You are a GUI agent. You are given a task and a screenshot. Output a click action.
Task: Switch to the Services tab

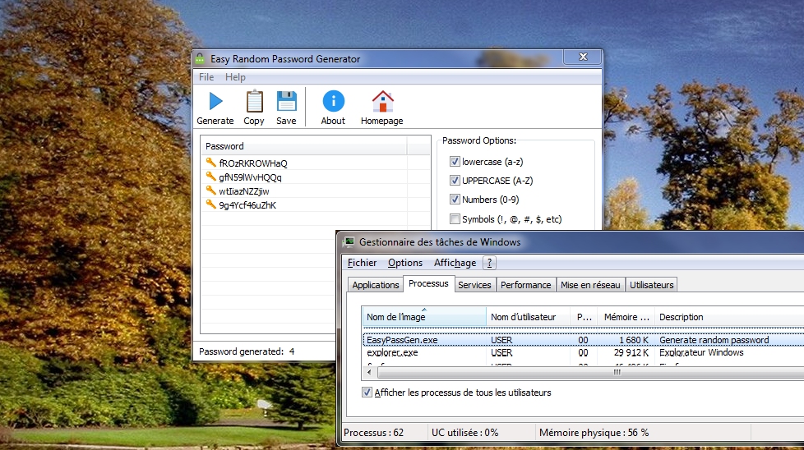coord(474,285)
